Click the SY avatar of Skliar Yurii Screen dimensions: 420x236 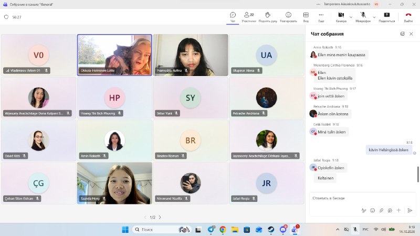(x=190, y=98)
